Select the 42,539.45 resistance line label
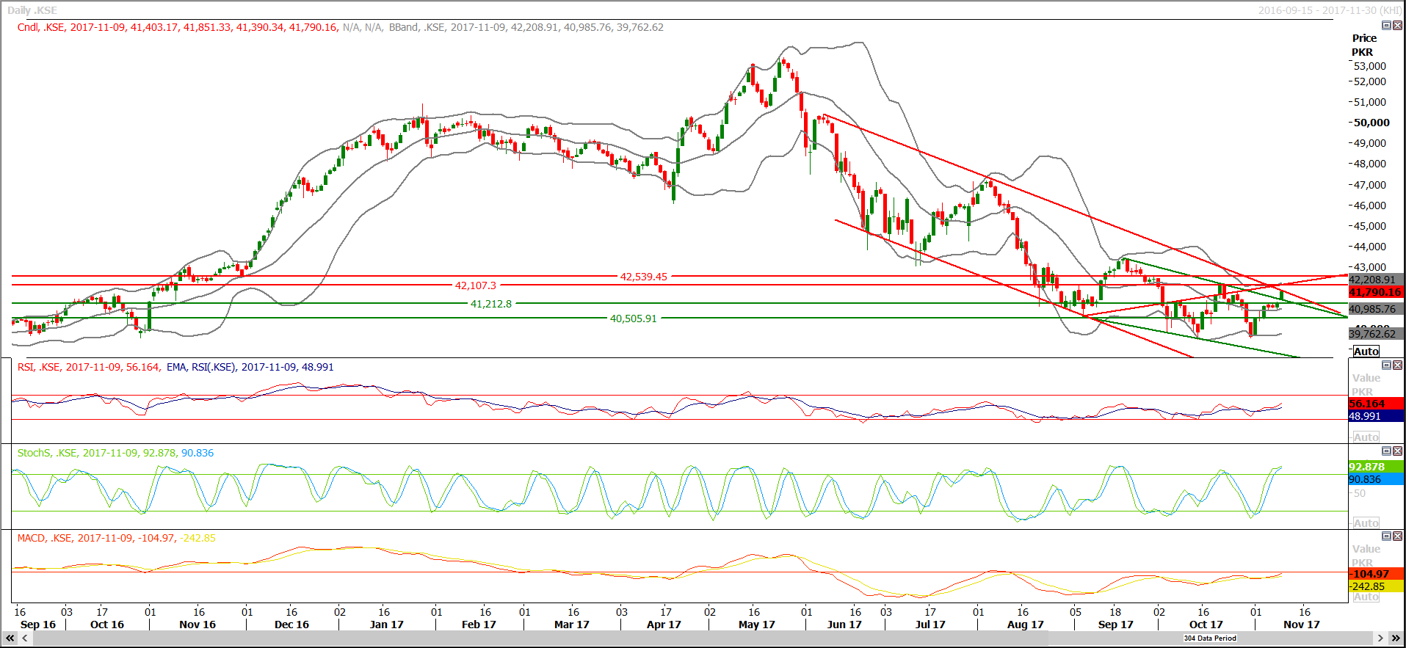Screen dimensions: 1406x648 point(643,277)
